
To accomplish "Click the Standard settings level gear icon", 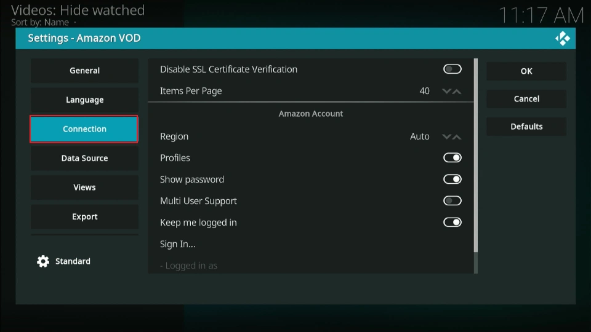I will click(x=43, y=261).
